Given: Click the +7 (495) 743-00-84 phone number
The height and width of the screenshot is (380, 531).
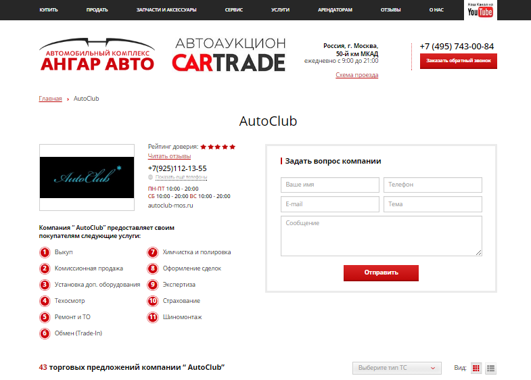Looking at the screenshot, I should (x=457, y=47).
